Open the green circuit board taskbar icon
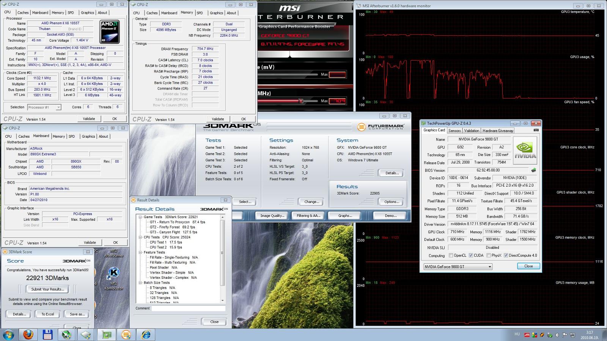Screen dimensions: 607x341 point(107,335)
